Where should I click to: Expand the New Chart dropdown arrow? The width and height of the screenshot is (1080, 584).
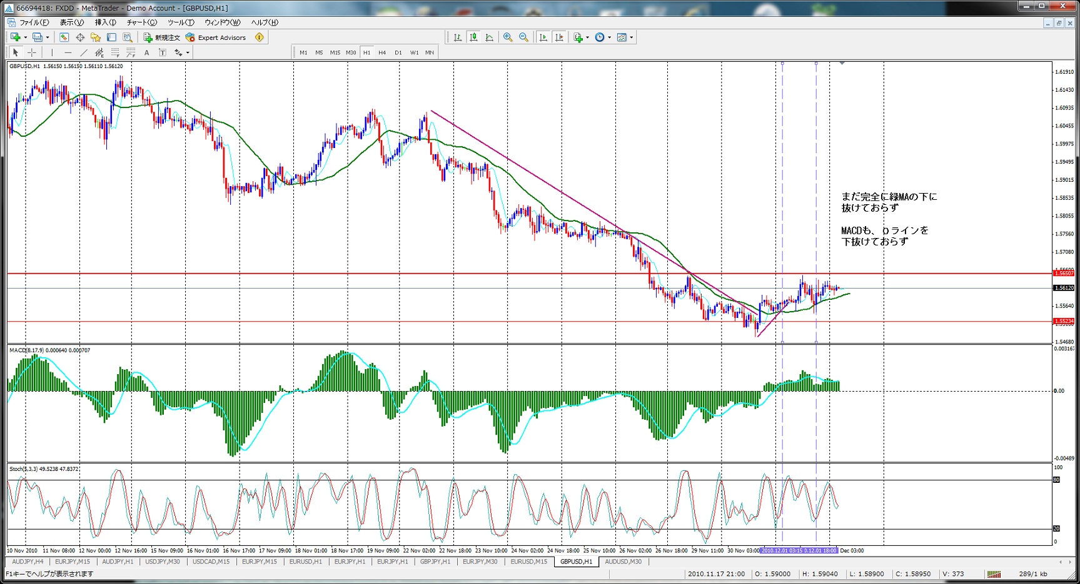point(25,37)
